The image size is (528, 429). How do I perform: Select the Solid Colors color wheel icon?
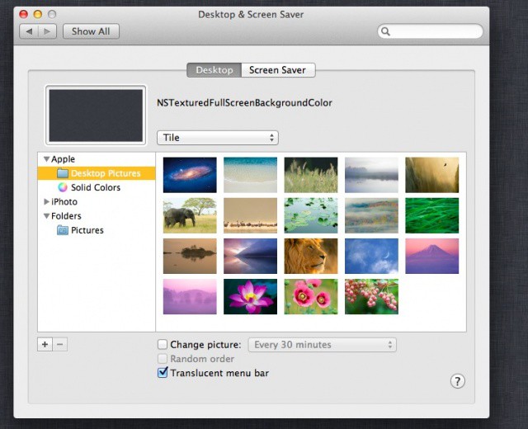tap(62, 187)
